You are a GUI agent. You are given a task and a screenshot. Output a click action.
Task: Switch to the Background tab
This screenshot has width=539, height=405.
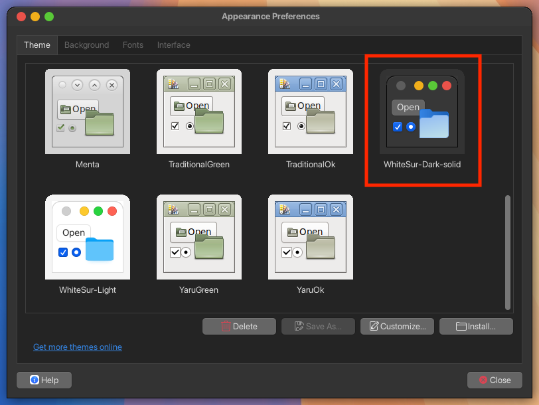(x=86, y=45)
